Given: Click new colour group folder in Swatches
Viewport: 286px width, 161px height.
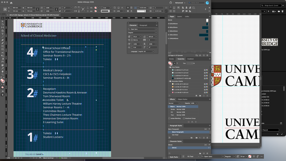Looking at the screenshot, I should click(x=200, y=96).
